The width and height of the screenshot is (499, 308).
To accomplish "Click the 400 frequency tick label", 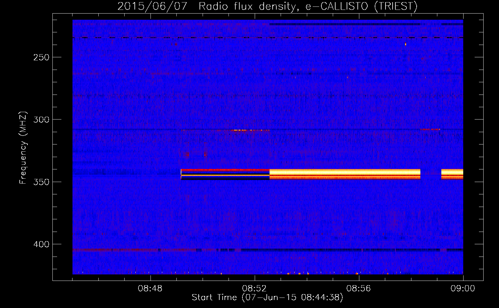I will pyautogui.click(x=41, y=244).
